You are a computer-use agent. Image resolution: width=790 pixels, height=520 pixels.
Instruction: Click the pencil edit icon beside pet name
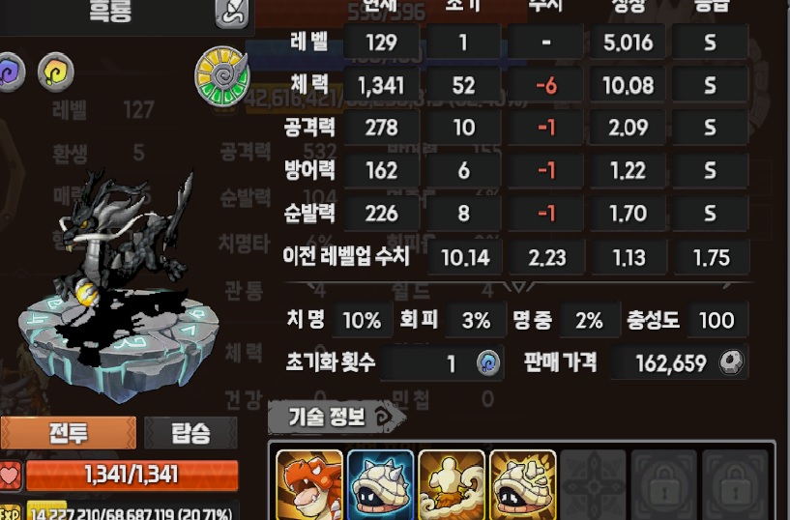[232, 13]
